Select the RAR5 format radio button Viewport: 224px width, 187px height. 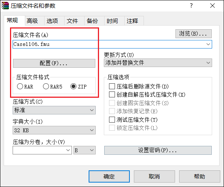coord(46,87)
